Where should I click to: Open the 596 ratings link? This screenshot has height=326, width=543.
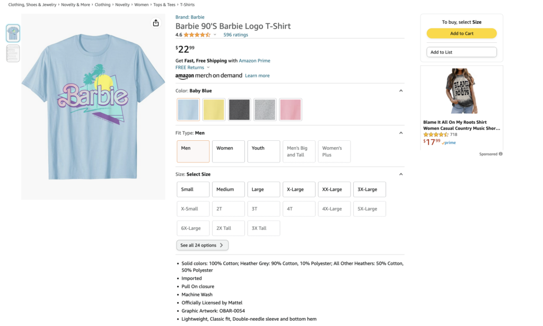[x=235, y=35]
